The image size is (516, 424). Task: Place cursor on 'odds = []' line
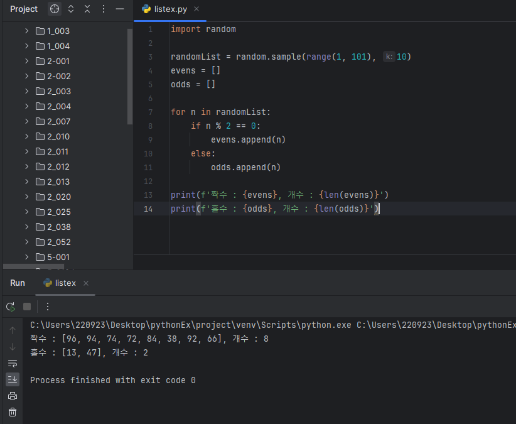coord(193,84)
